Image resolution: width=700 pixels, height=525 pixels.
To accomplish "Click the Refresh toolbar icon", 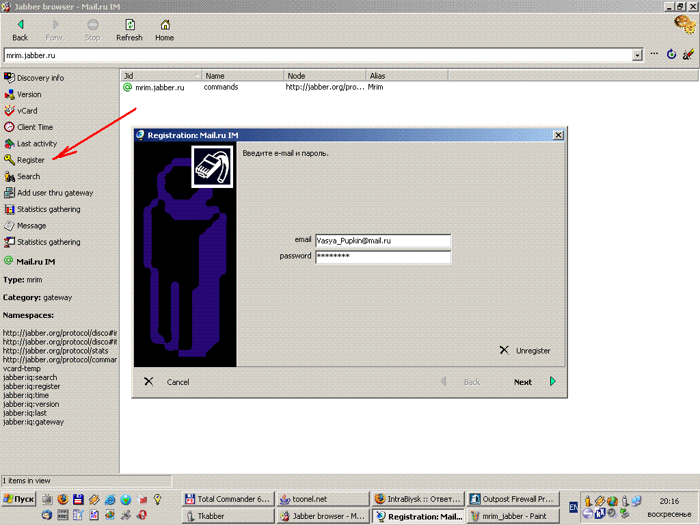I will click(129, 29).
